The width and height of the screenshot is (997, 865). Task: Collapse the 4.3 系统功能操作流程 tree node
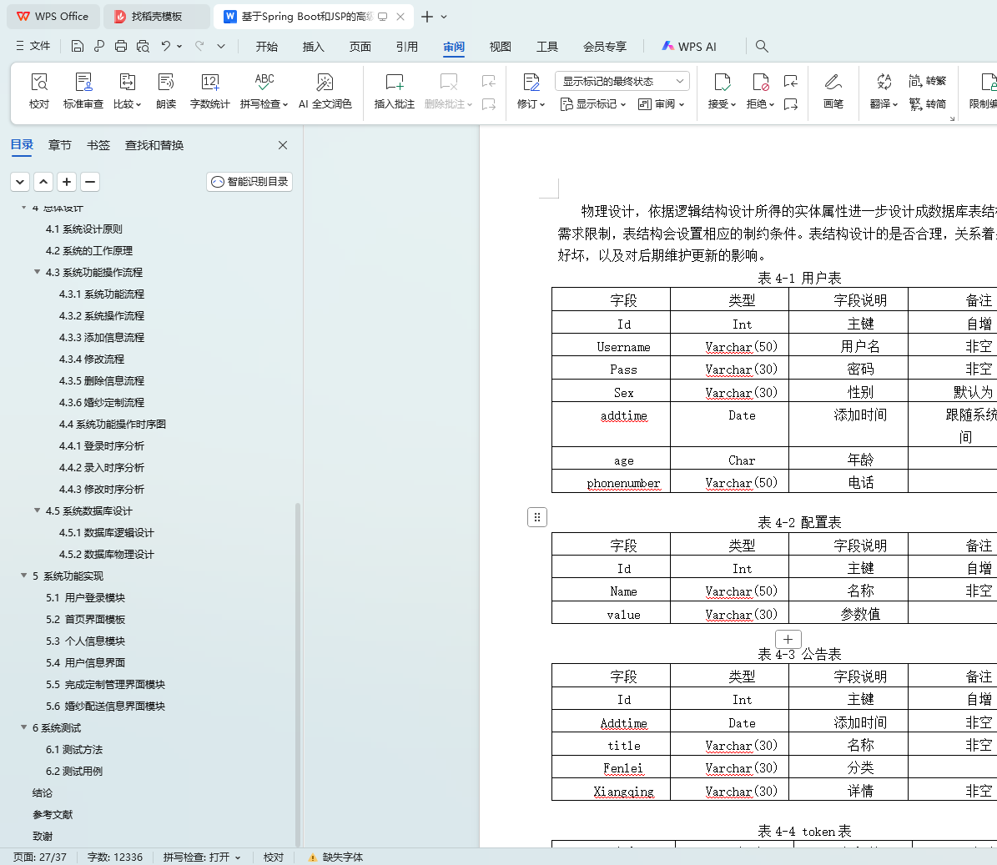pos(37,272)
